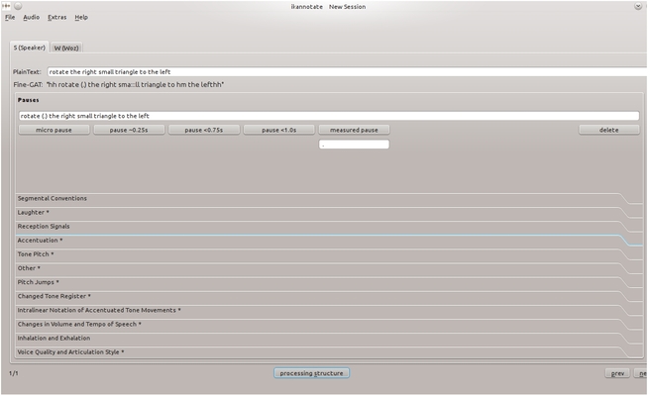Click the pause <1.0s button

pos(279,130)
